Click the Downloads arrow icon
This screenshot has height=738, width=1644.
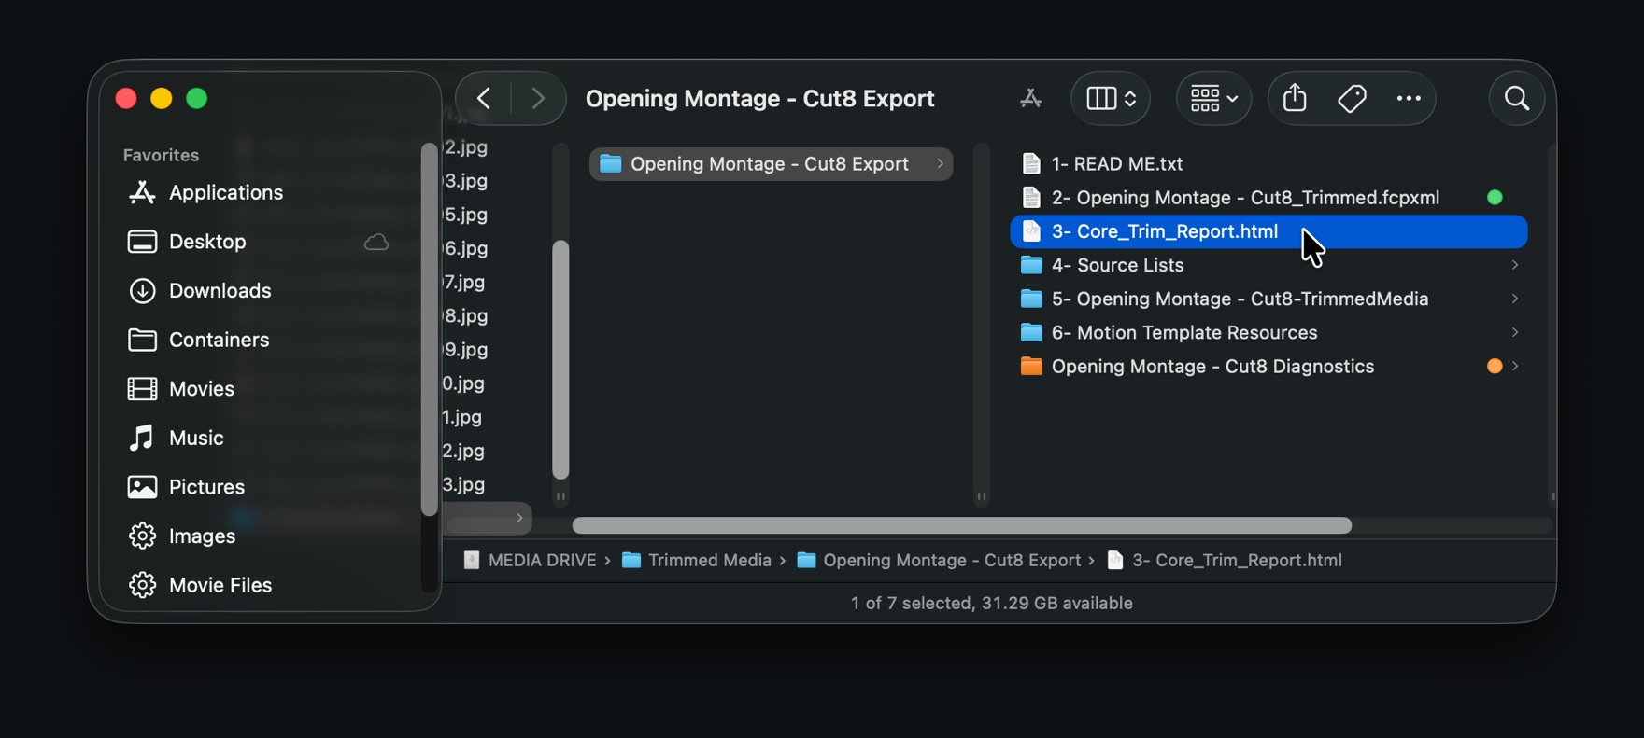(142, 291)
